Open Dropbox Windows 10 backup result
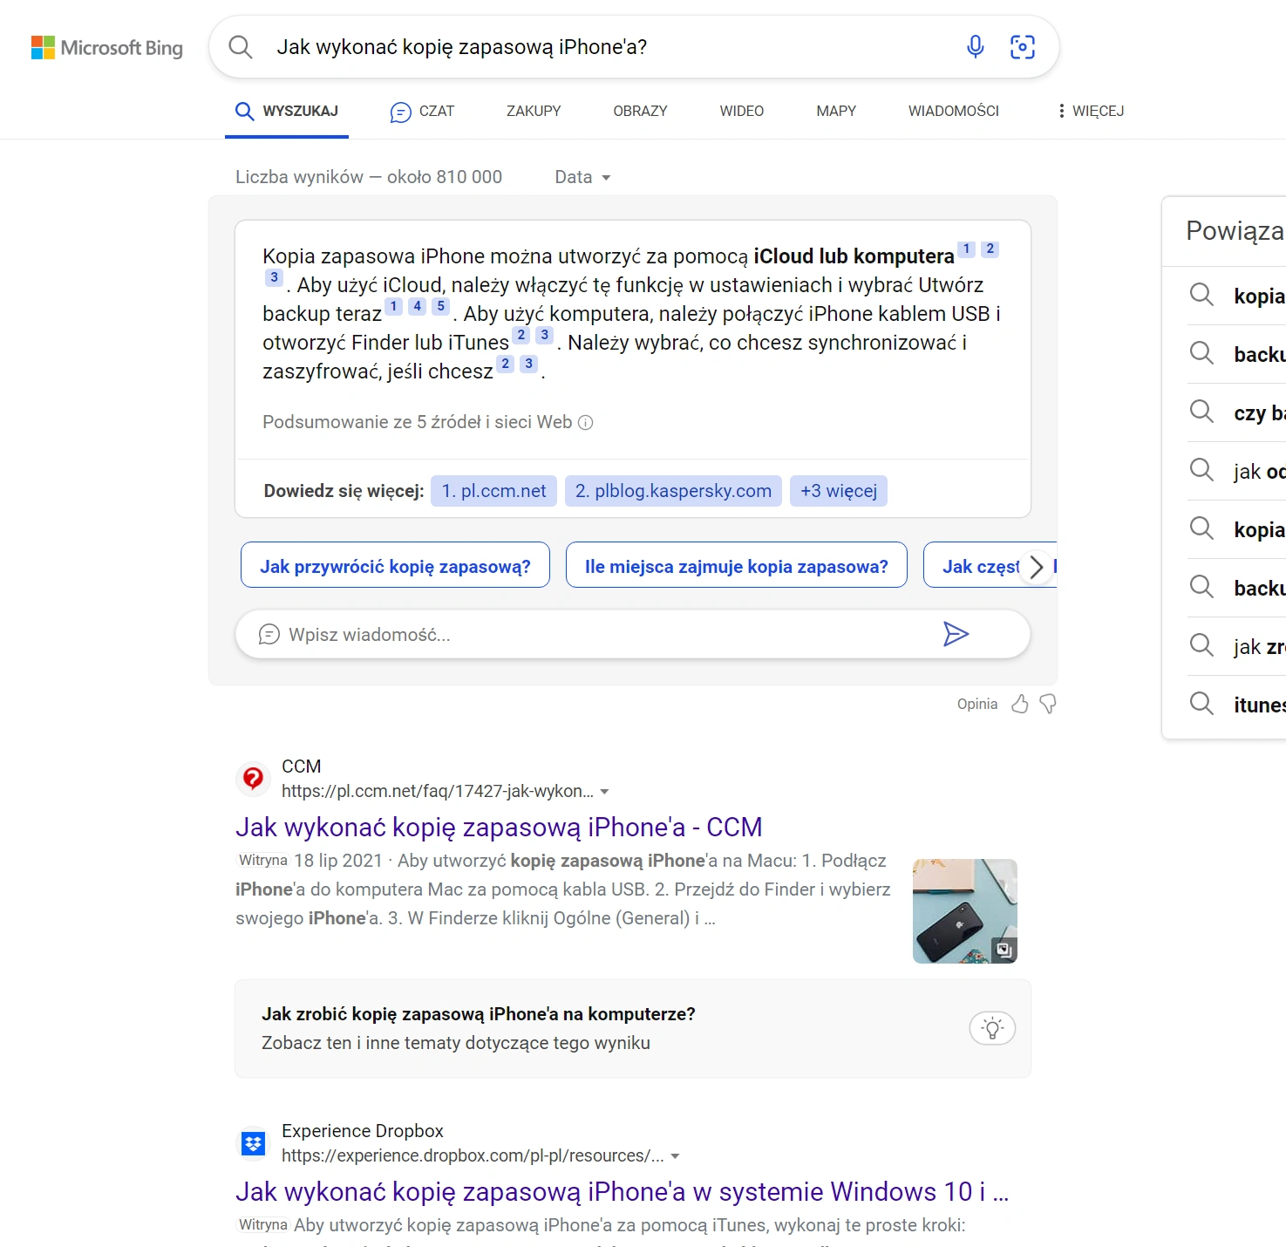1286x1247 pixels. pos(622,1191)
